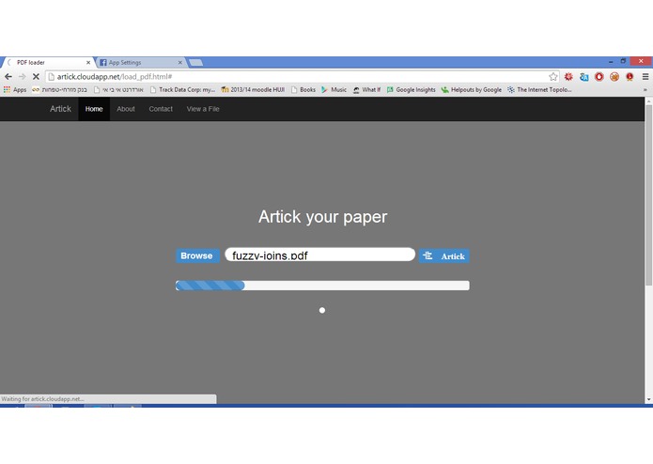Switch to the PDF loader tab
The width and height of the screenshot is (653, 464).
click(x=48, y=62)
